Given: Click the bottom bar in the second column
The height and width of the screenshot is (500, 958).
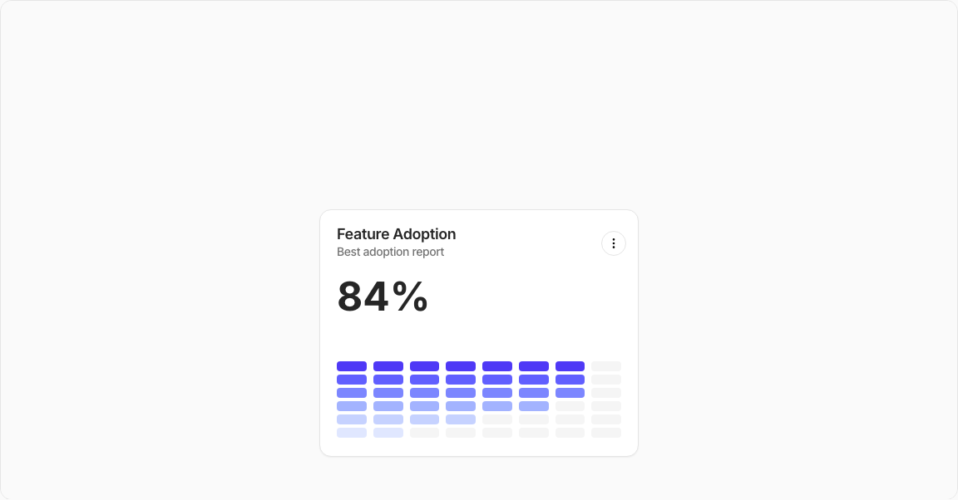Looking at the screenshot, I should [388, 433].
